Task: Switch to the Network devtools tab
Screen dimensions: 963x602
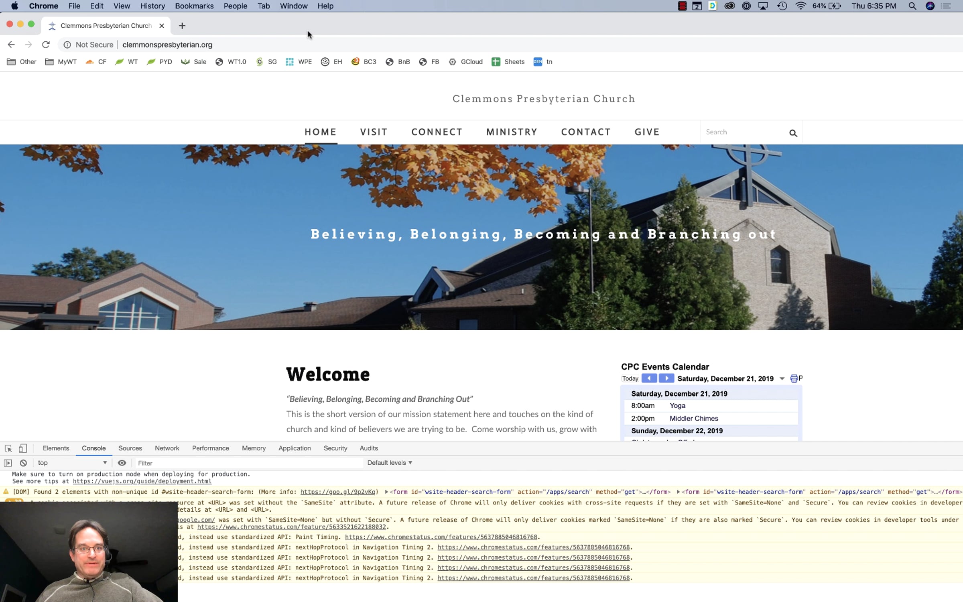Action: (167, 448)
